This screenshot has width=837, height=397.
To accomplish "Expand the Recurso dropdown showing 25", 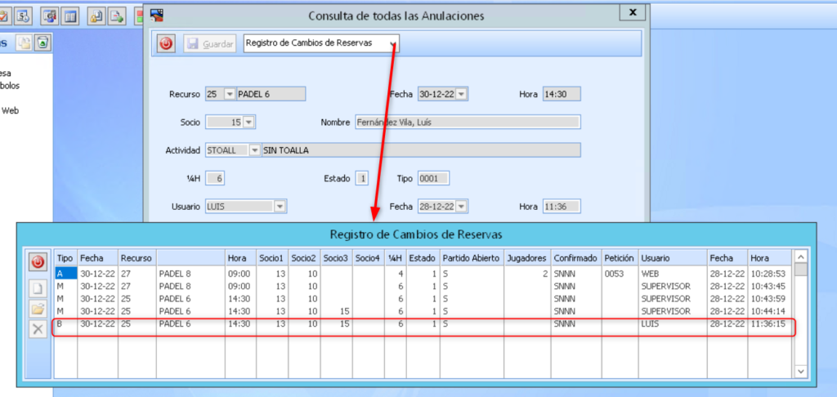I will (x=229, y=94).
